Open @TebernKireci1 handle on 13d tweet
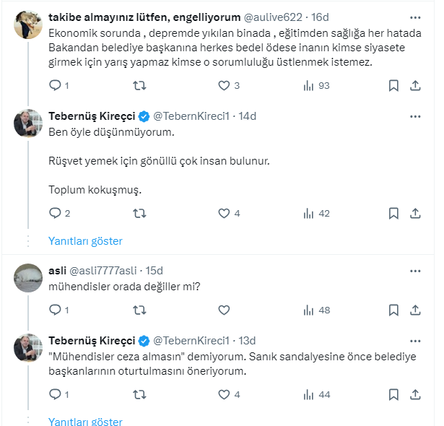The height and width of the screenshot is (426, 444). coord(191,340)
